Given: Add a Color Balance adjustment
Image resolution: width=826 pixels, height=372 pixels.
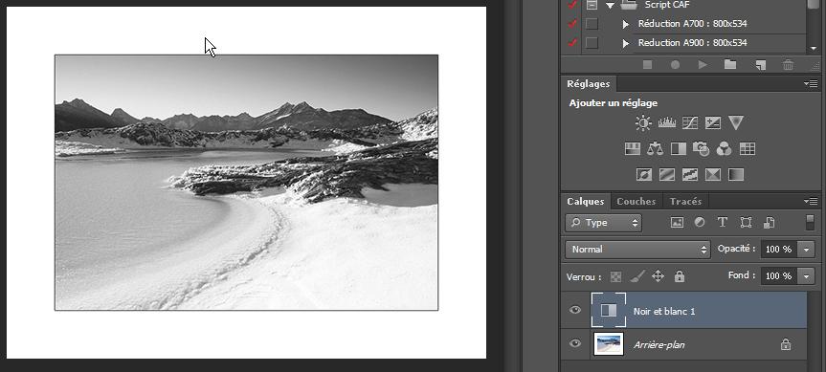Looking at the screenshot, I should 656,149.
